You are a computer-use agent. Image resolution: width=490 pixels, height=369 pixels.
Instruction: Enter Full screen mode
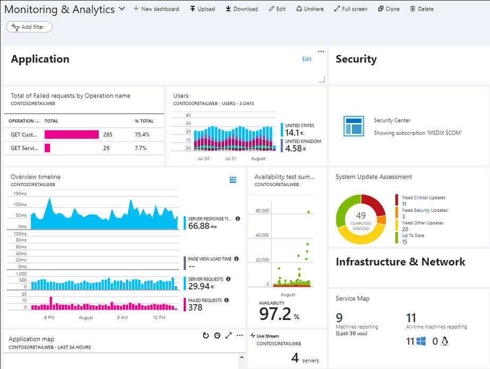pyautogui.click(x=350, y=9)
